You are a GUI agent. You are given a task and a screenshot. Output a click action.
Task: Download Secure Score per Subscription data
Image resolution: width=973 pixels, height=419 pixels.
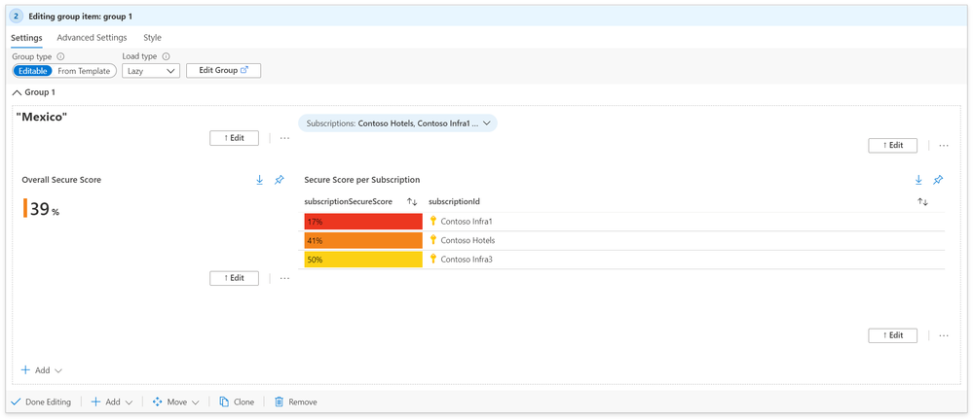pos(918,180)
